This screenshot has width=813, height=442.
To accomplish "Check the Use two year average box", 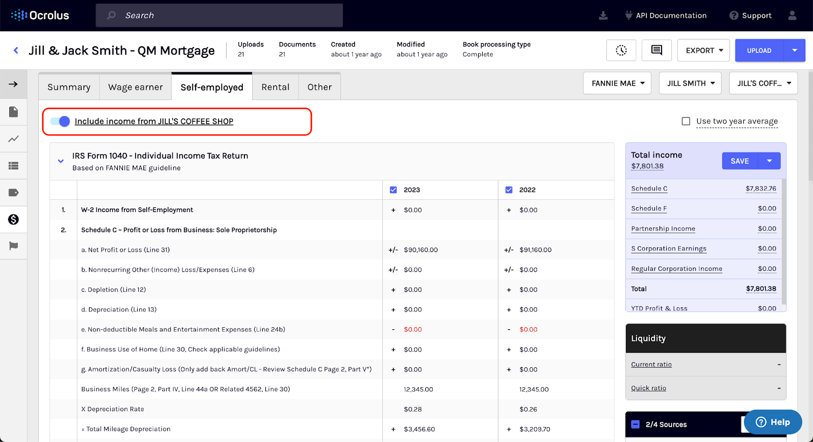I will (x=686, y=121).
